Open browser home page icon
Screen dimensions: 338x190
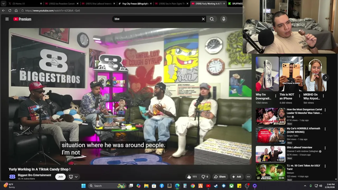tap(16, 11)
